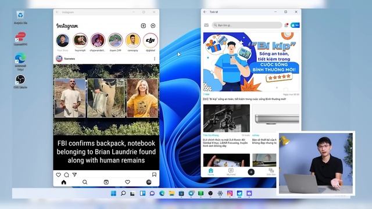This screenshot has height=209, width=372.
Task: Open the yellow-background story avatar
Action: pyautogui.click(x=133, y=41)
